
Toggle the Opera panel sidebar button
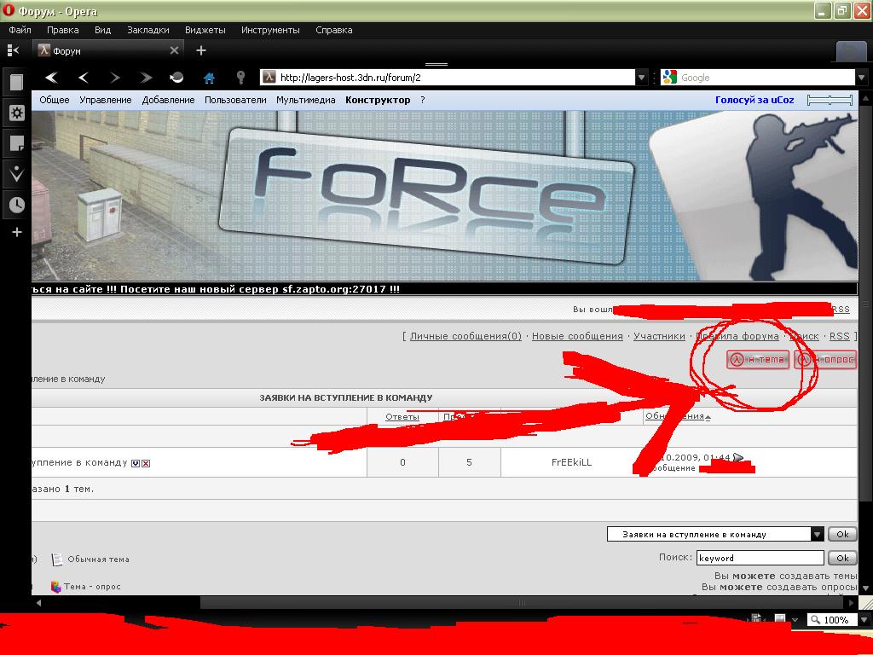(14, 50)
